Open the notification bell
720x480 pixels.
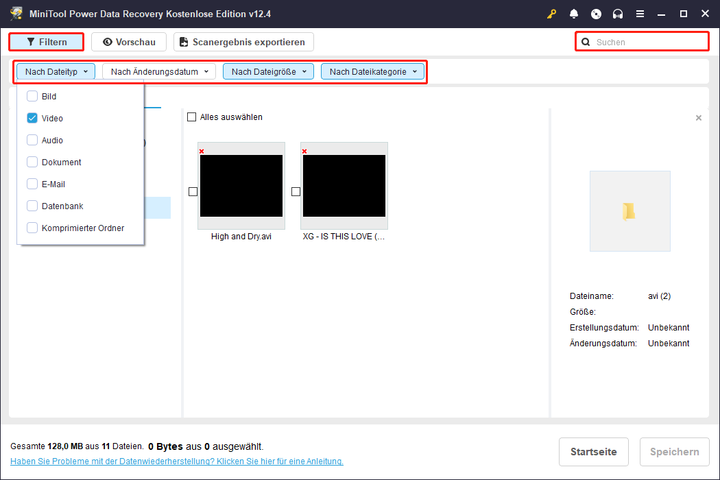pos(573,14)
